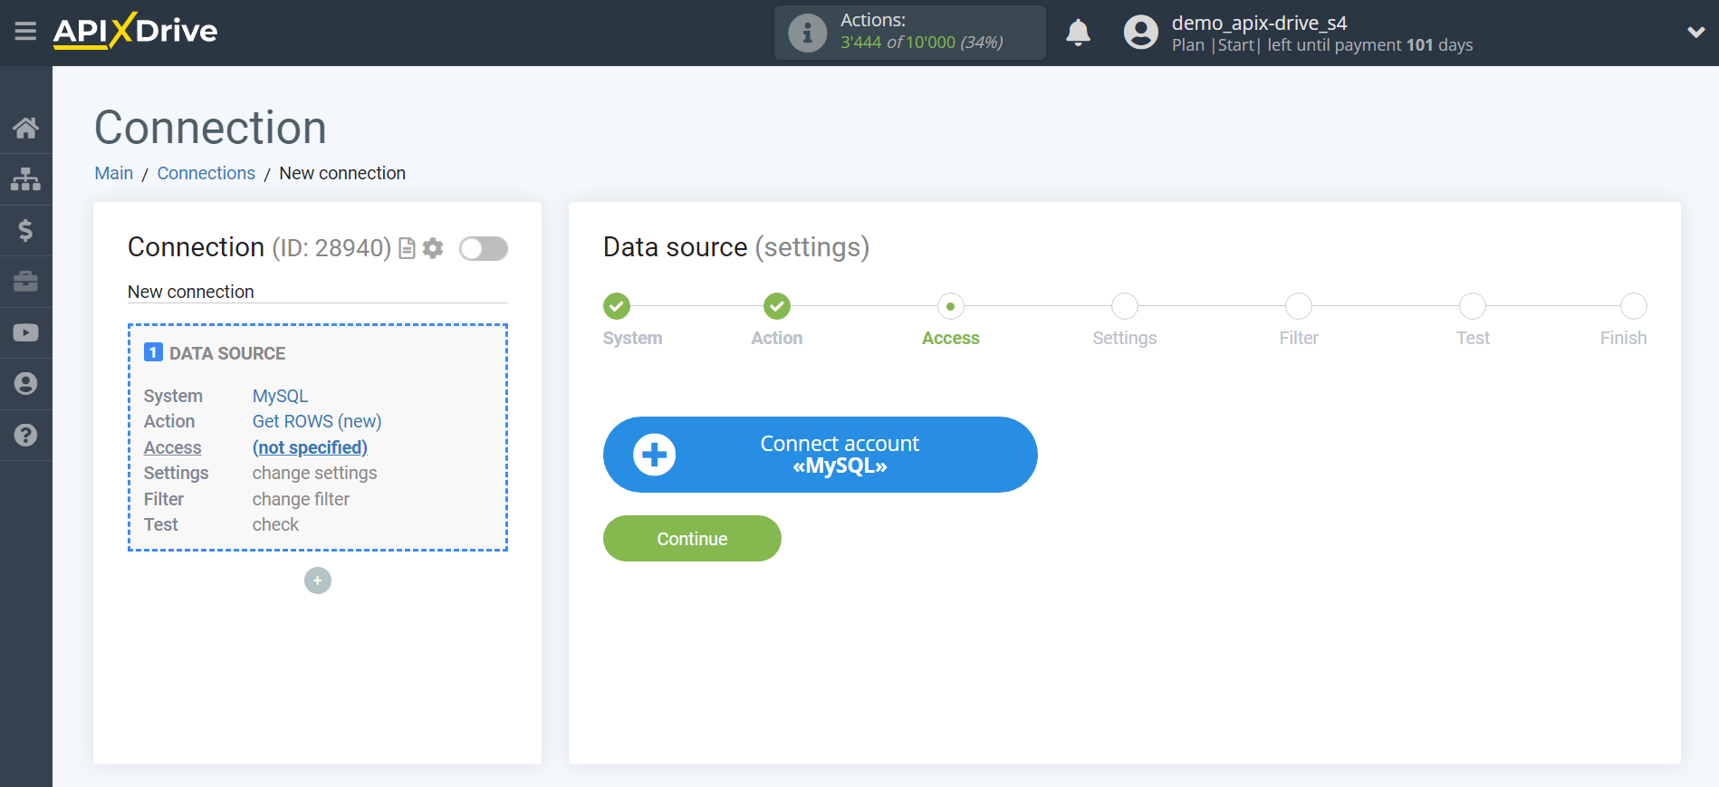Open the notifications bell
1719x787 pixels.
(1078, 33)
